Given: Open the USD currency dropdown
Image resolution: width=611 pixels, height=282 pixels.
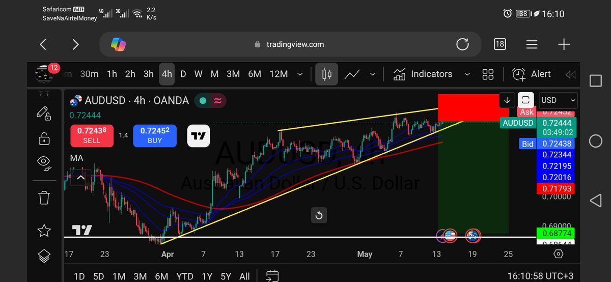Looking at the screenshot, I should (x=559, y=100).
